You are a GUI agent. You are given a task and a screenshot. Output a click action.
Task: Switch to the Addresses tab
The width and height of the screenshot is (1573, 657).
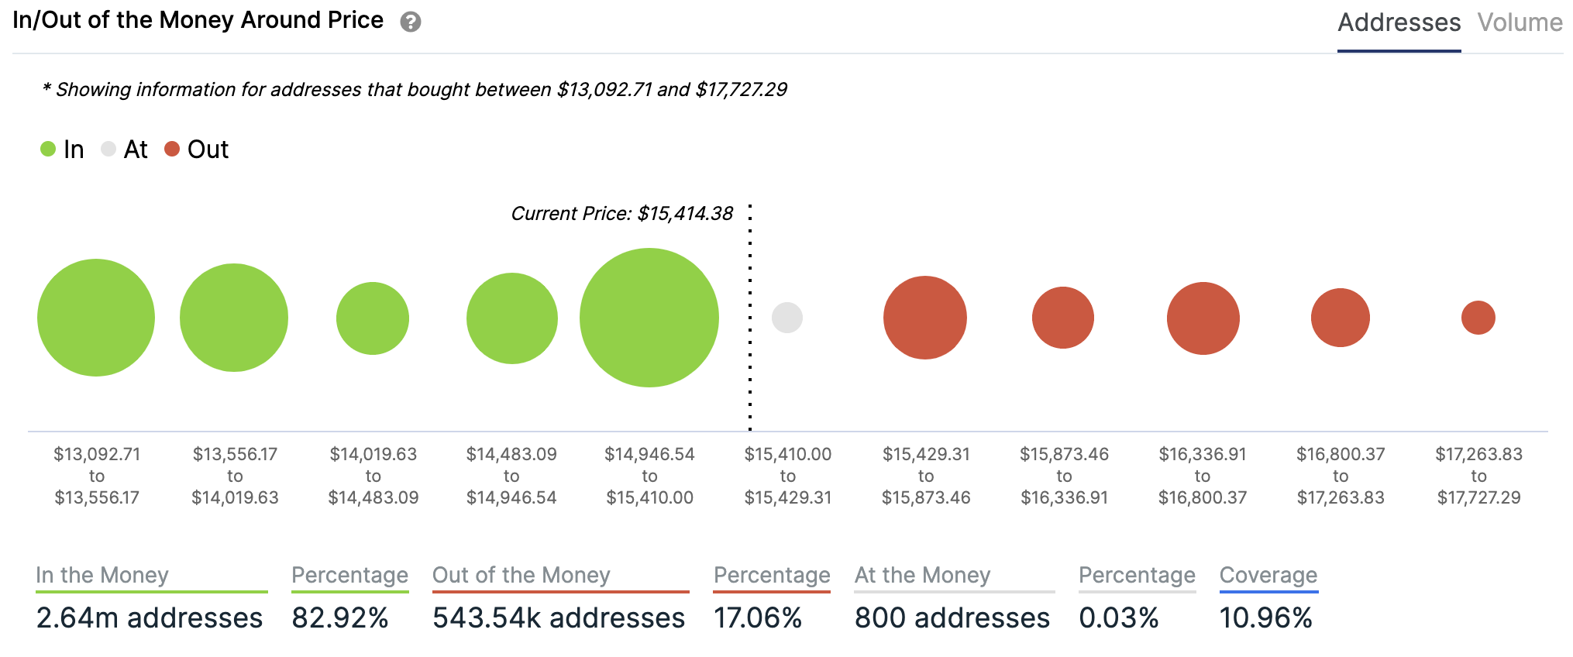[1399, 22]
